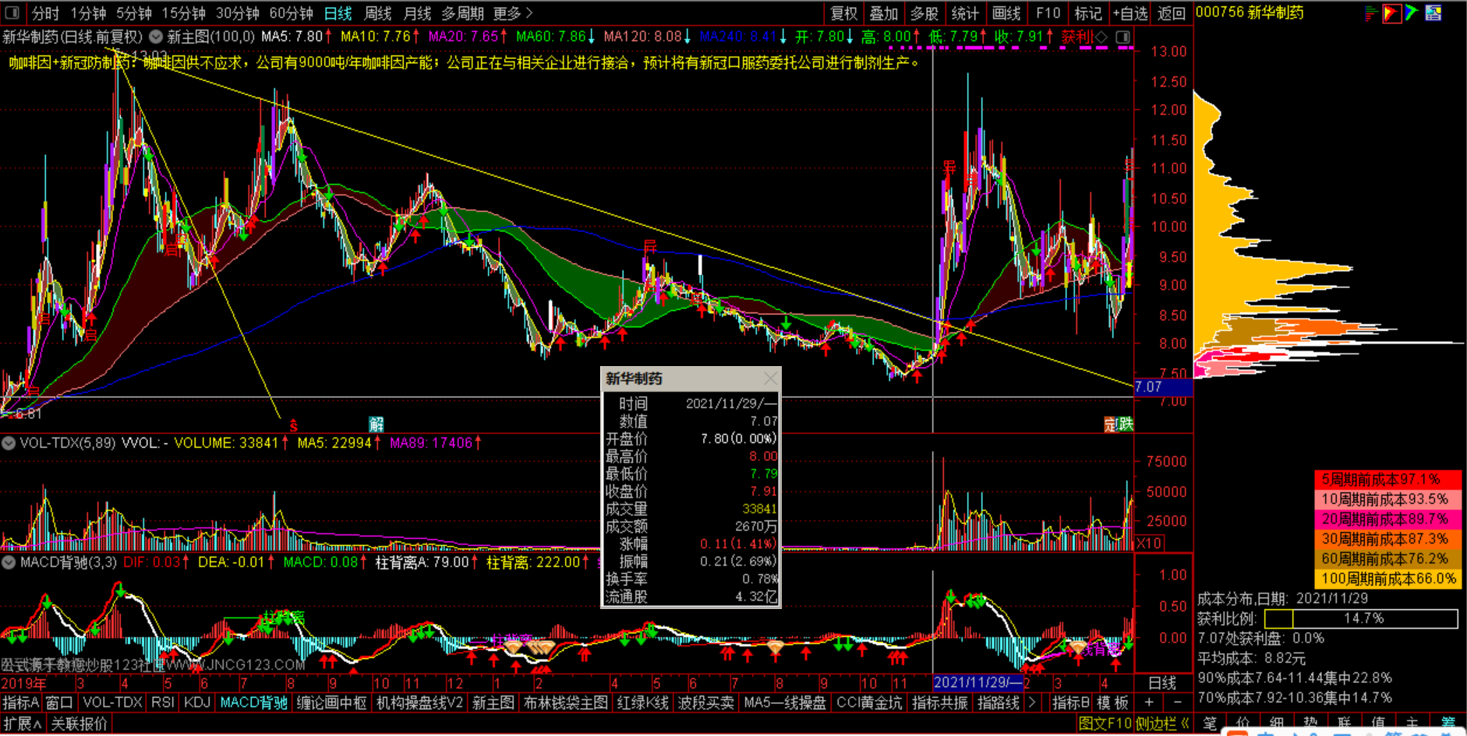Add stock via +自选 button

coord(1130,13)
